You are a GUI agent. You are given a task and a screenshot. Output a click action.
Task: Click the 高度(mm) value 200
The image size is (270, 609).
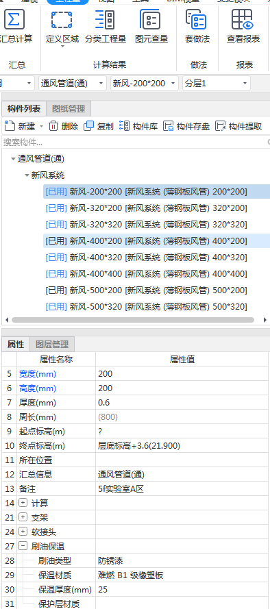point(182,388)
